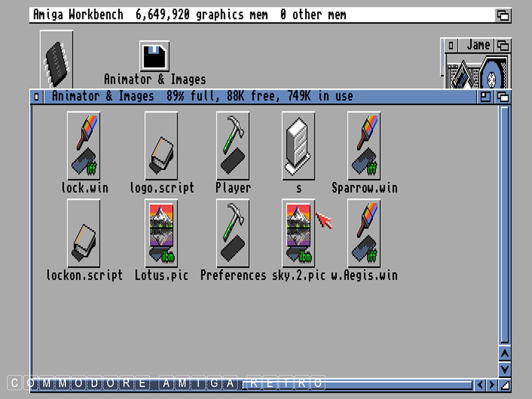The height and width of the screenshot is (399, 532).
Task: Send Animator & Images window to back
Action: click(x=503, y=97)
